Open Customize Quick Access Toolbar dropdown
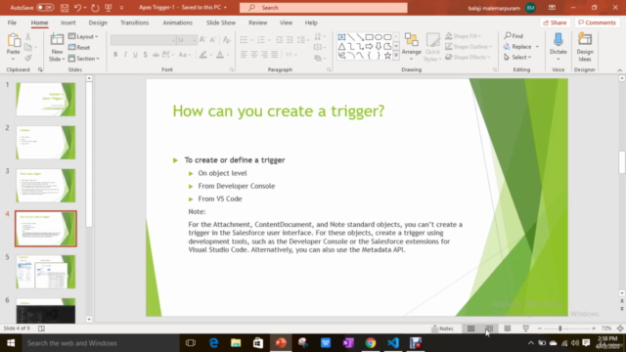Viewport: 626px width, 352px height. (121, 8)
